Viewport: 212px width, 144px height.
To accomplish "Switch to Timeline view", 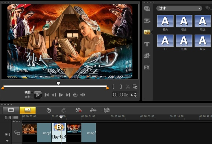I will click(x=27, y=111).
